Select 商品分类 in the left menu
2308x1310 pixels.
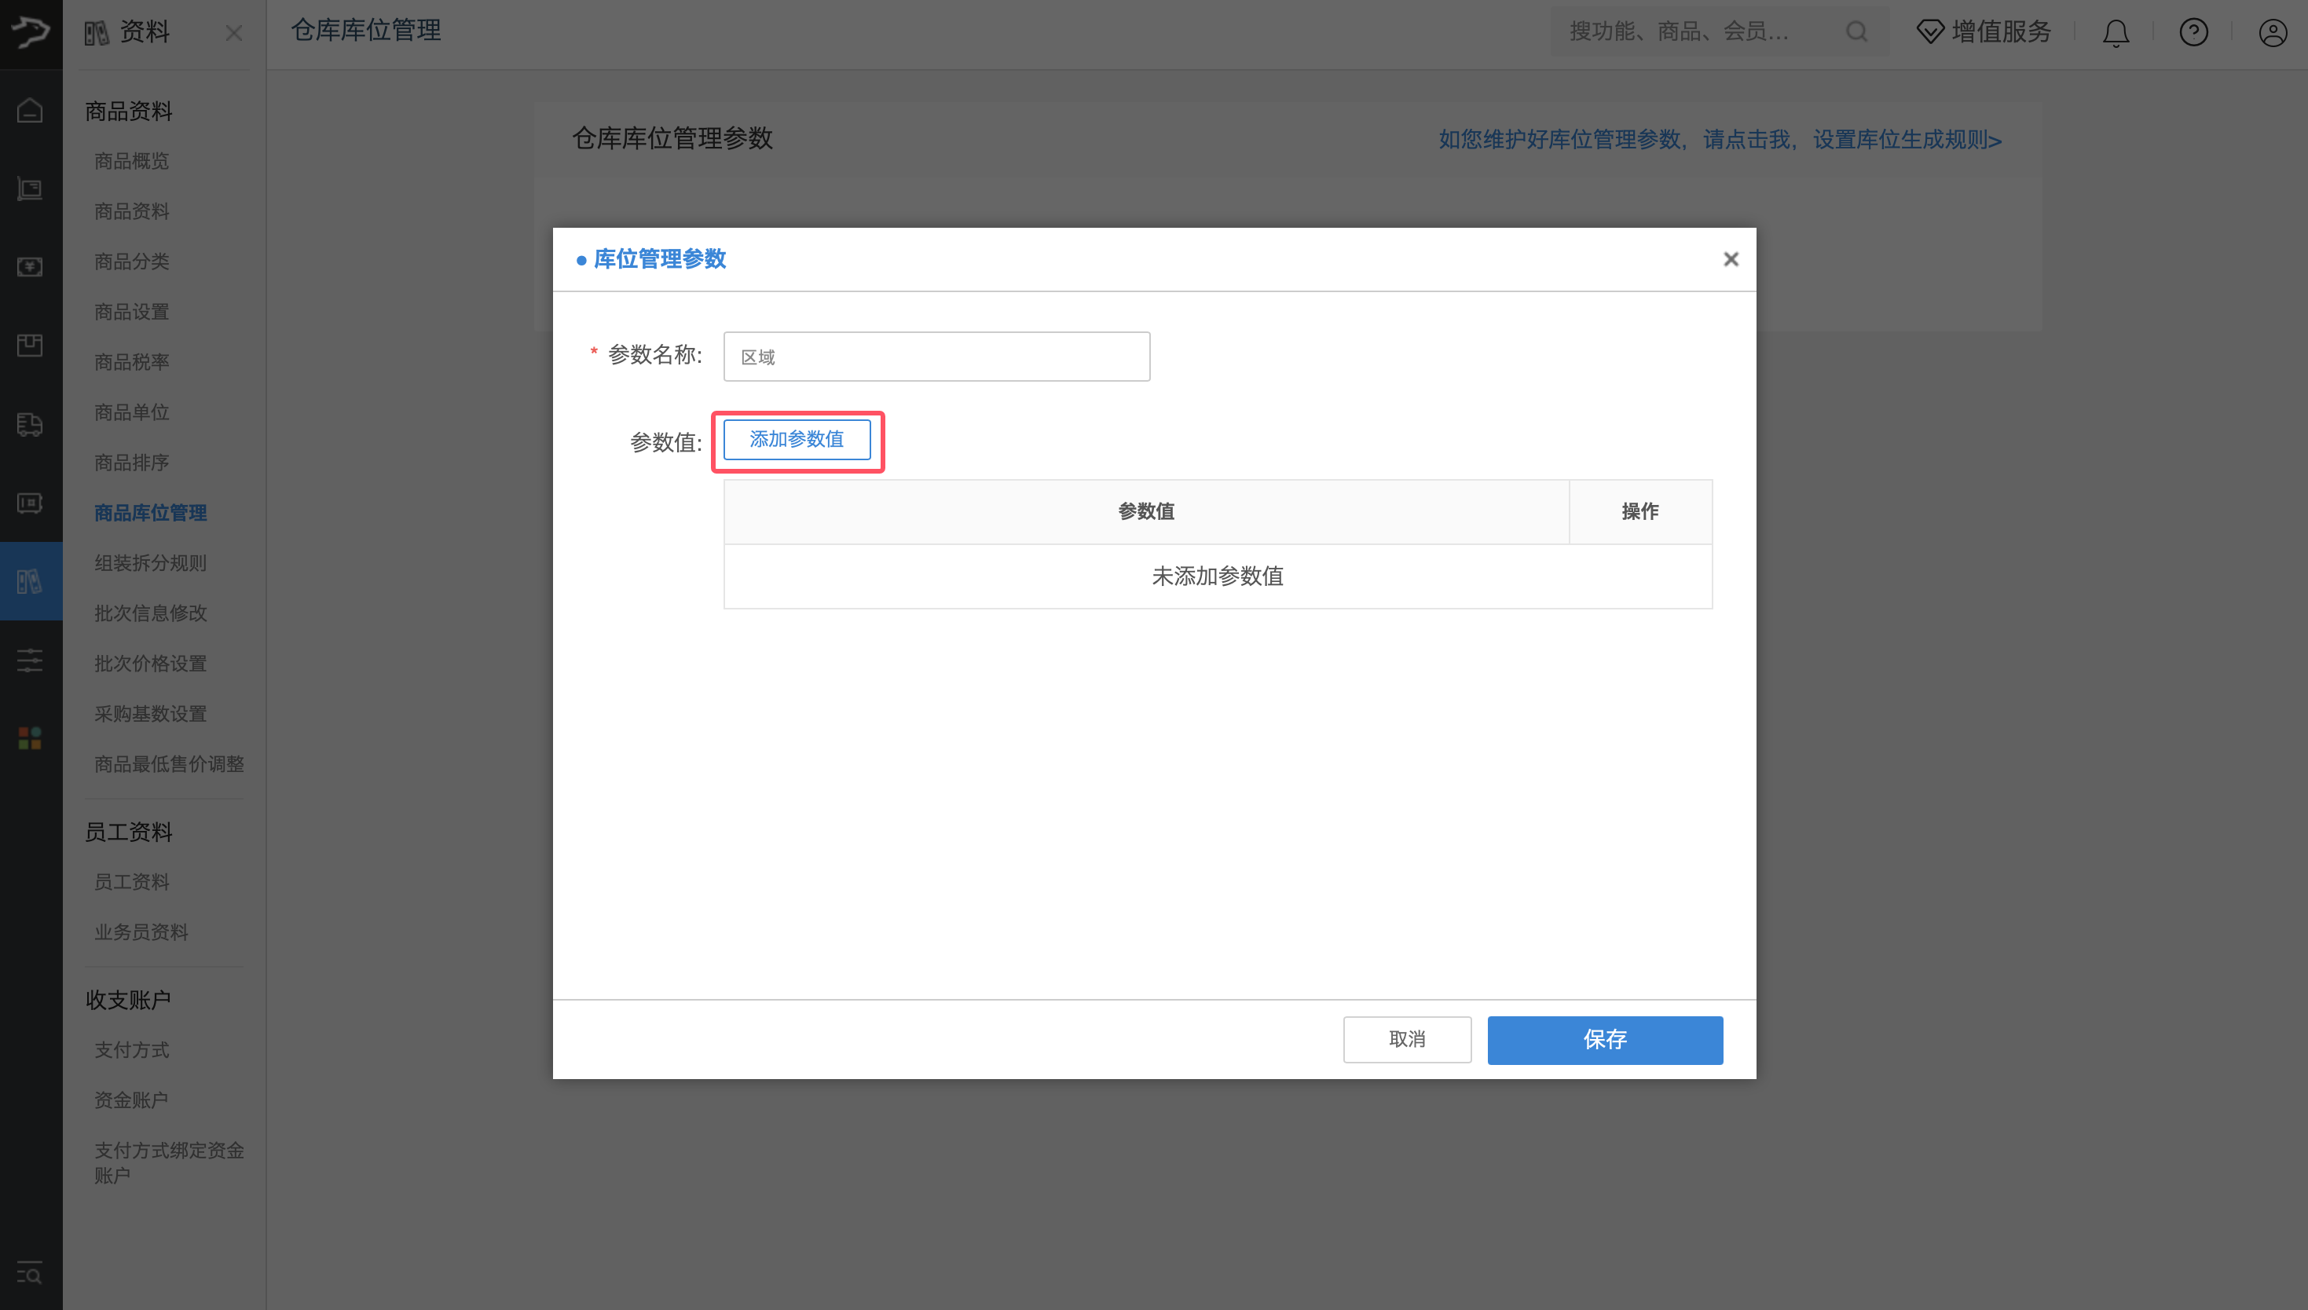(x=131, y=261)
